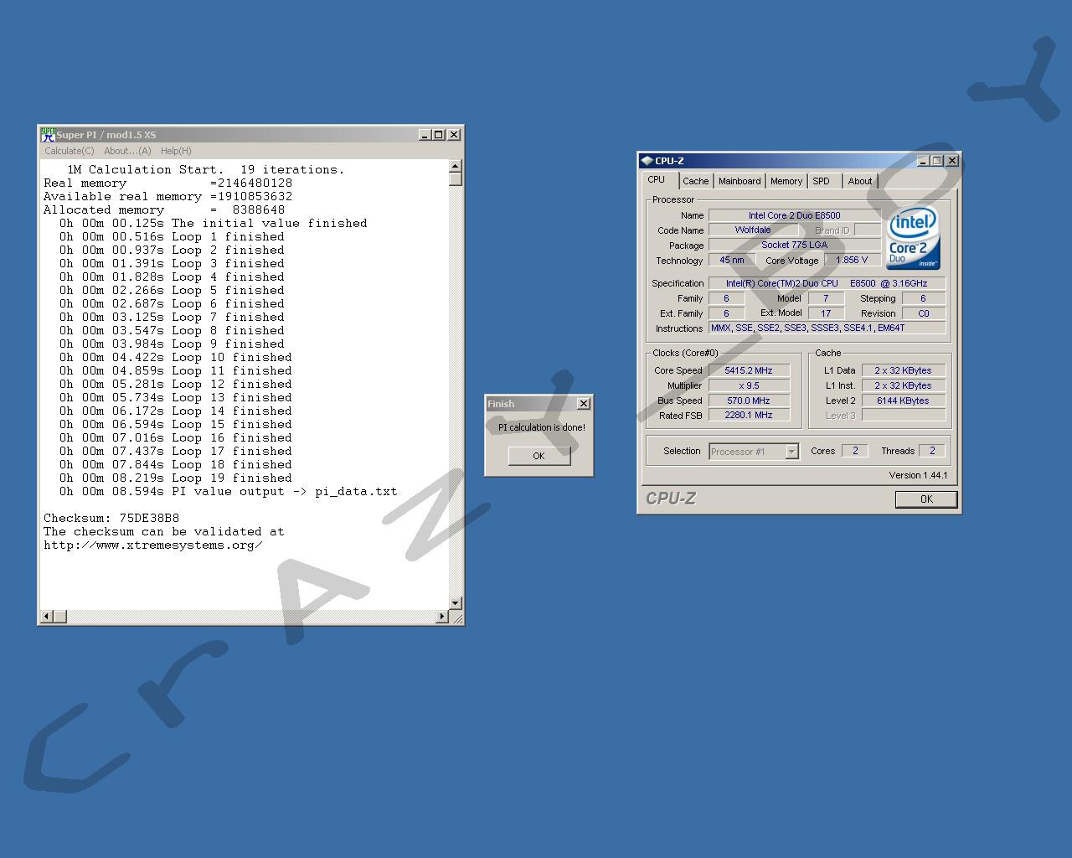
Task: Click the Core Voltage value 1.856 V
Action: point(852,260)
